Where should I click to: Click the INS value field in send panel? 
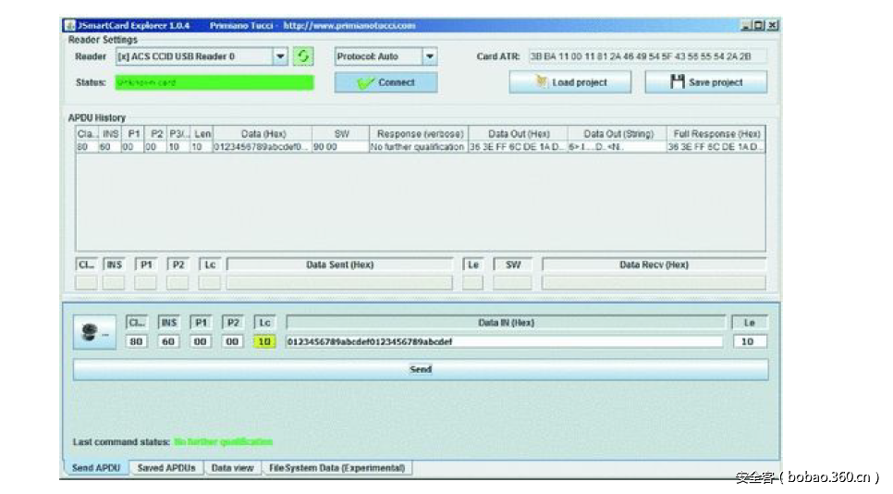click(x=169, y=342)
